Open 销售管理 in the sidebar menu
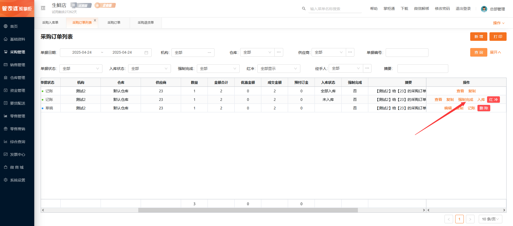Image resolution: width=513 pixels, height=226 pixels. click(x=17, y=65)
